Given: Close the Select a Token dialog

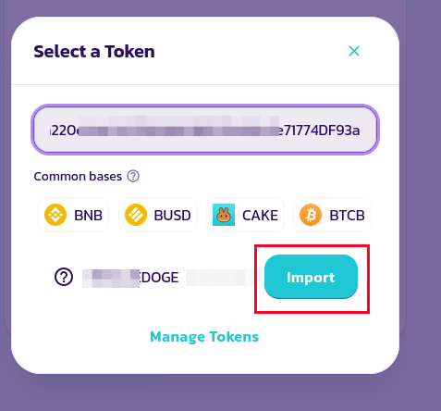Looking at the screenshot, I should (x=354, y=51).
